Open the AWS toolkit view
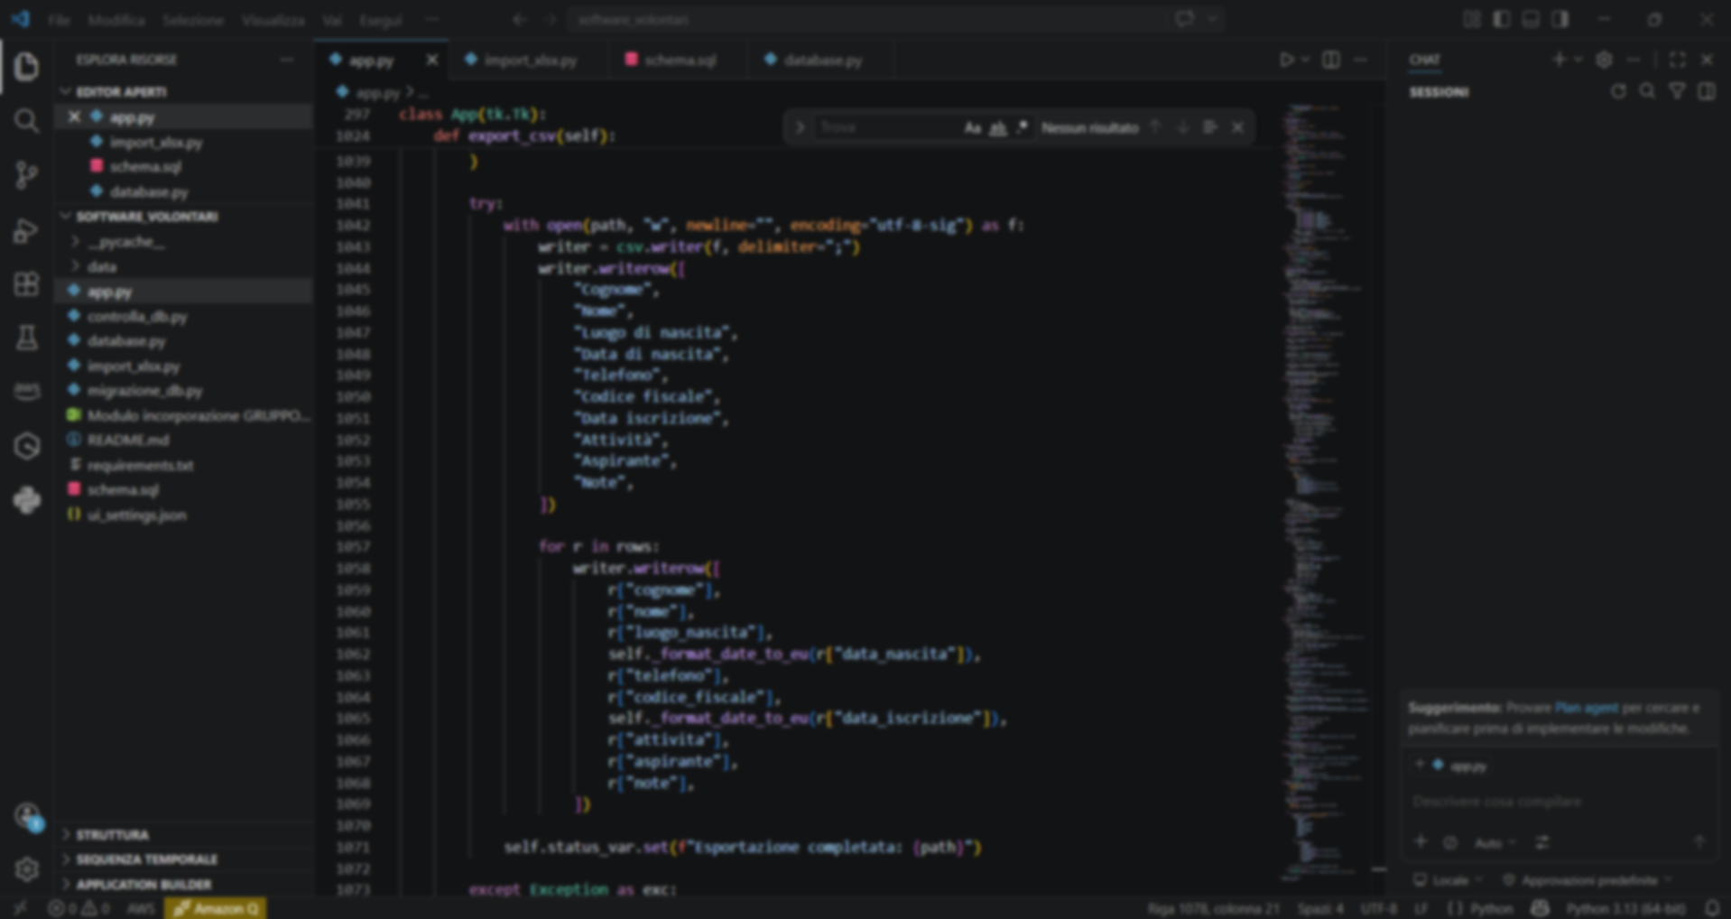This screenshot has width=1731, height=919. [x=27, y=392]
